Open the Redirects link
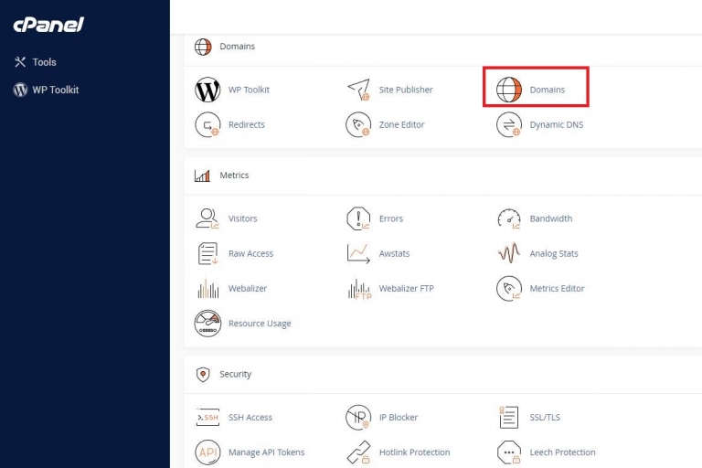702x468 pixels. pyautogui.click(x=247, y=124)
